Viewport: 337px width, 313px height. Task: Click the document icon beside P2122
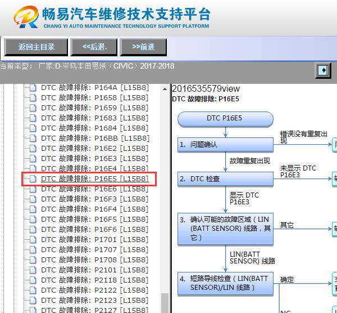(x=33, y=290)
